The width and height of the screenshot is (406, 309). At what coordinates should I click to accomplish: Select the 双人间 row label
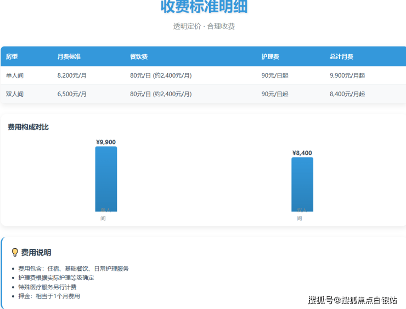click(x=15, y=94)
